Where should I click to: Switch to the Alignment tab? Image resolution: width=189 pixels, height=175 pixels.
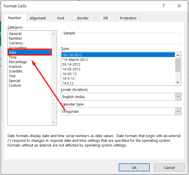[38, 18]
